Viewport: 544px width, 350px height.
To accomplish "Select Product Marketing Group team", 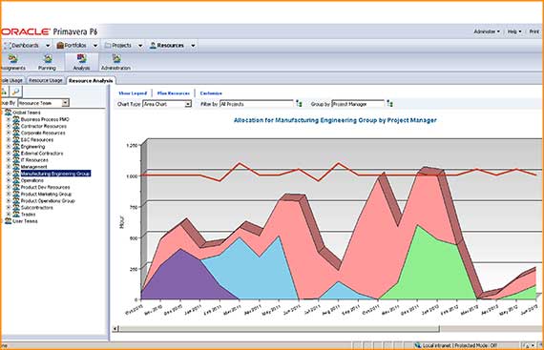I will [46, 194].
